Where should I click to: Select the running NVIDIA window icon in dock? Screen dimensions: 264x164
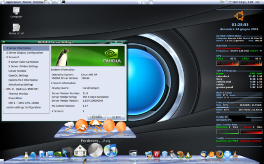pyautogui.click(x=133, y=154)
